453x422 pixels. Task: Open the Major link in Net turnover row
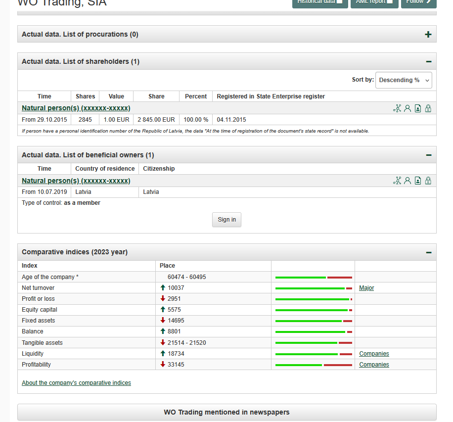[x=366, y=288]
